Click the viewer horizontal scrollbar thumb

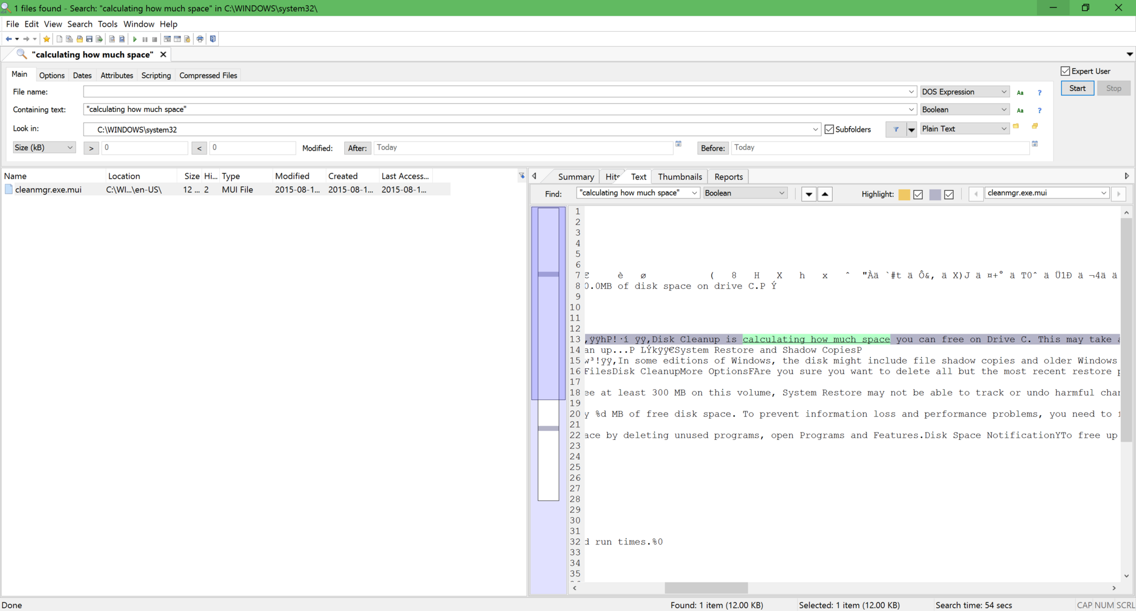click(706, 588)
